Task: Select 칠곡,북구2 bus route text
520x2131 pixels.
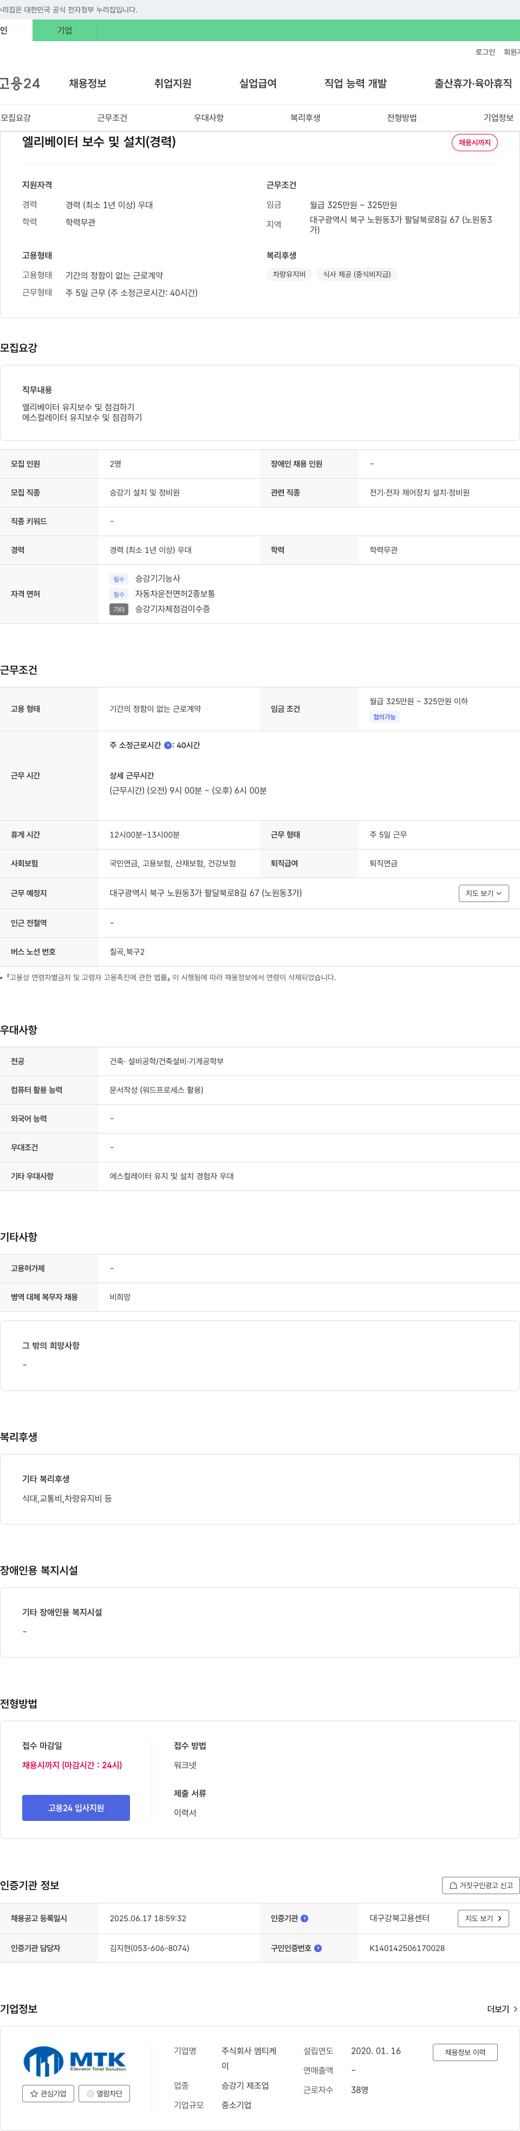Action: 127,952
